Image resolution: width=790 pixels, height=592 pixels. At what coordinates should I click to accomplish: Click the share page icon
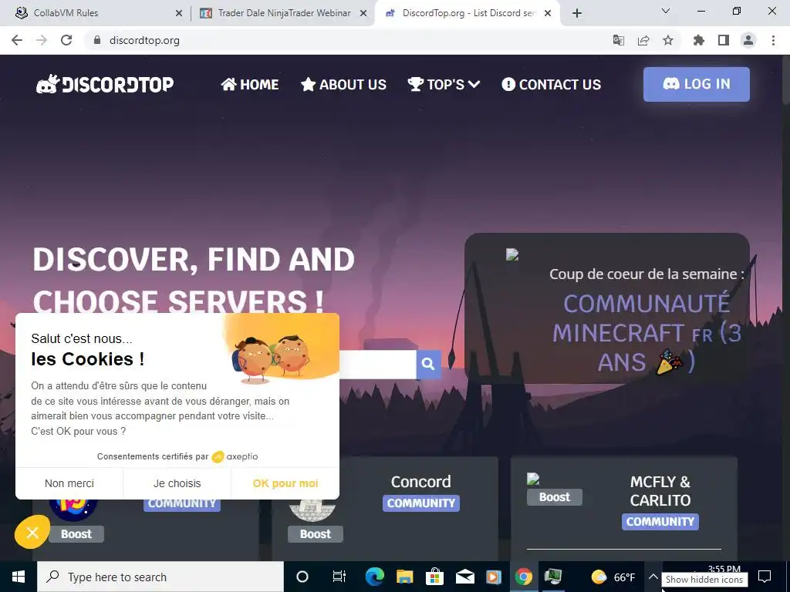click(643, 40)
